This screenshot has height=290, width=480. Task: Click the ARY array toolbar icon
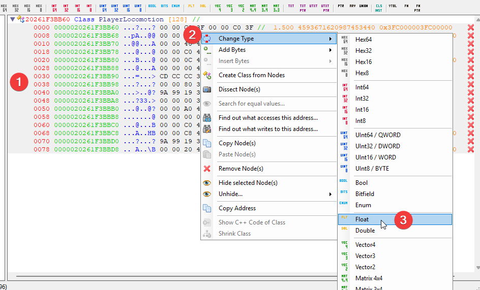(352, 6)
